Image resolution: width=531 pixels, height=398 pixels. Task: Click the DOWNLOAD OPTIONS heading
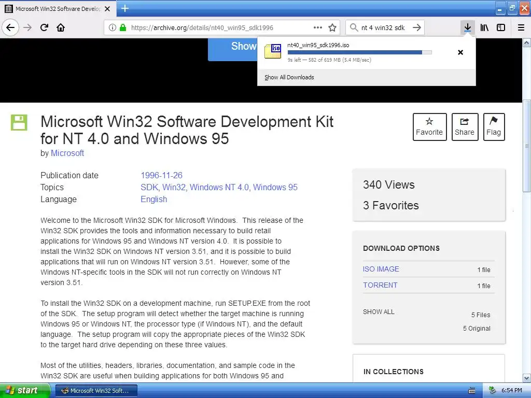[401, 248]
